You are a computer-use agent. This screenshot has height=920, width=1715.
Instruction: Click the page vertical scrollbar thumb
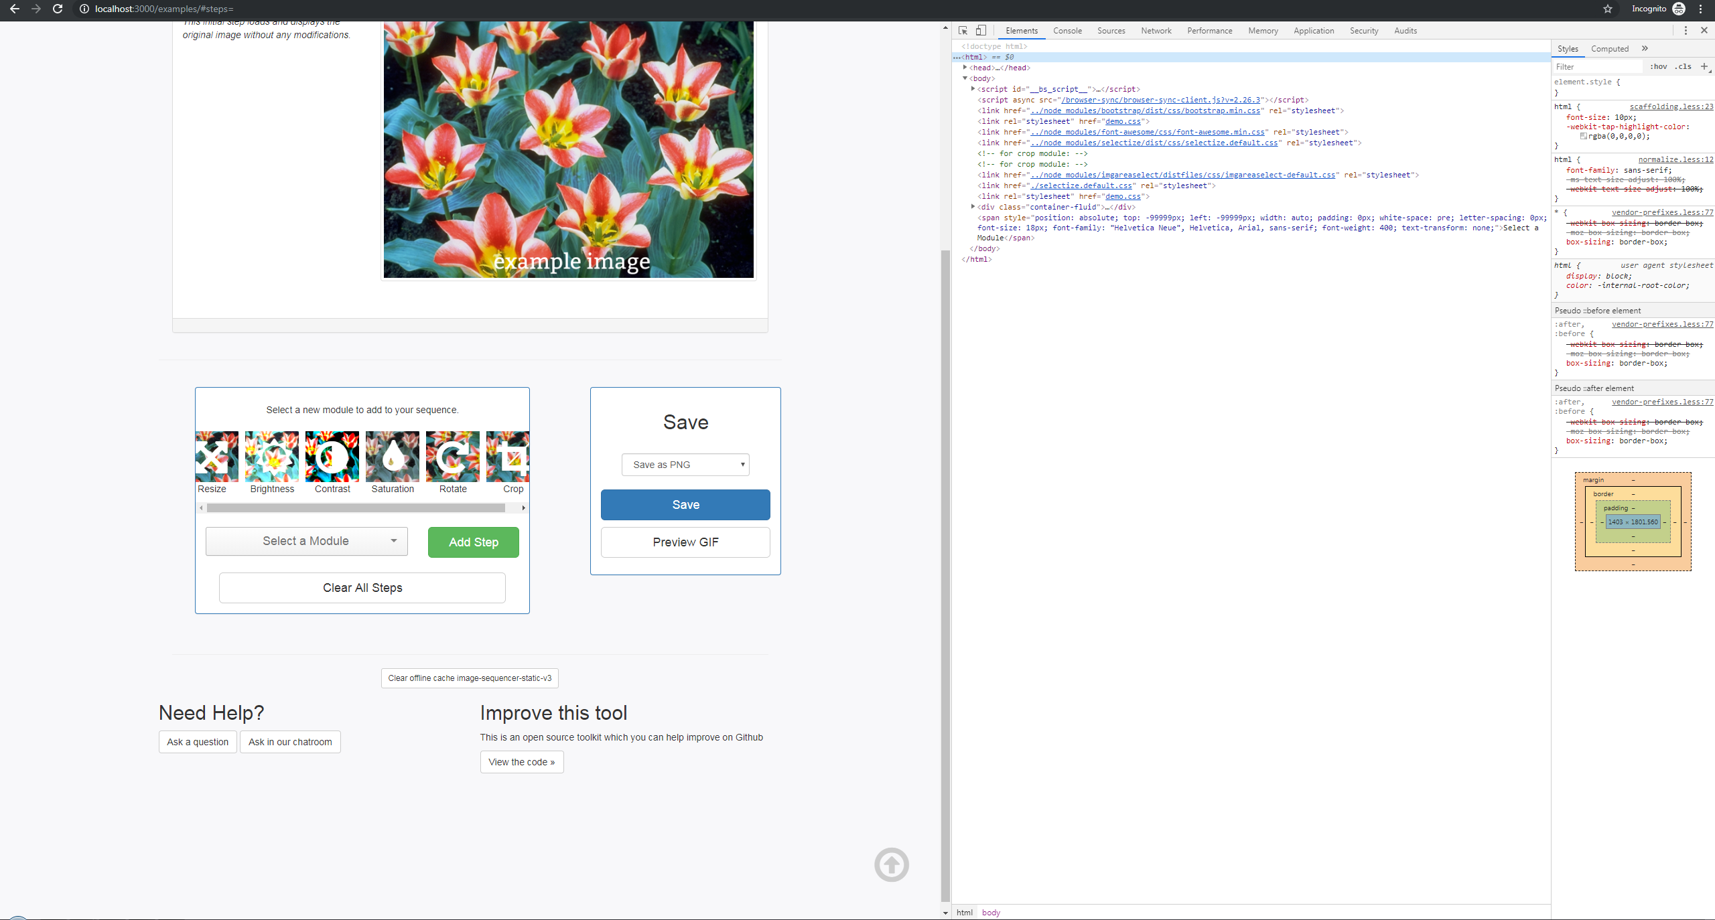pos(945,576)
